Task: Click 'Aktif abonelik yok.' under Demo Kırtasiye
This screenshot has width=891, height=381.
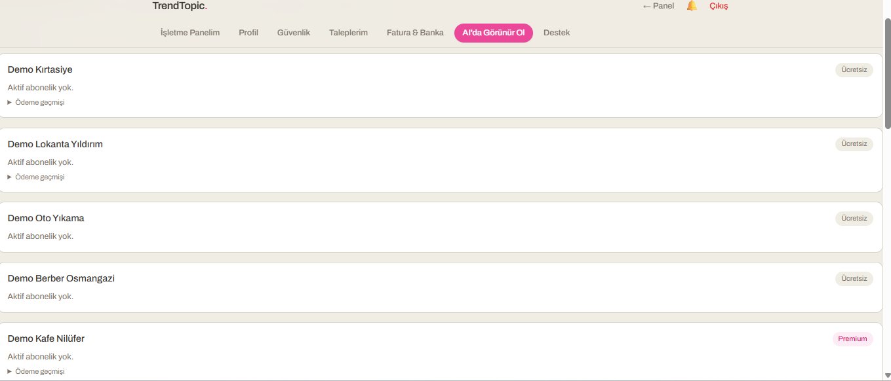Action: pos(41,88)
